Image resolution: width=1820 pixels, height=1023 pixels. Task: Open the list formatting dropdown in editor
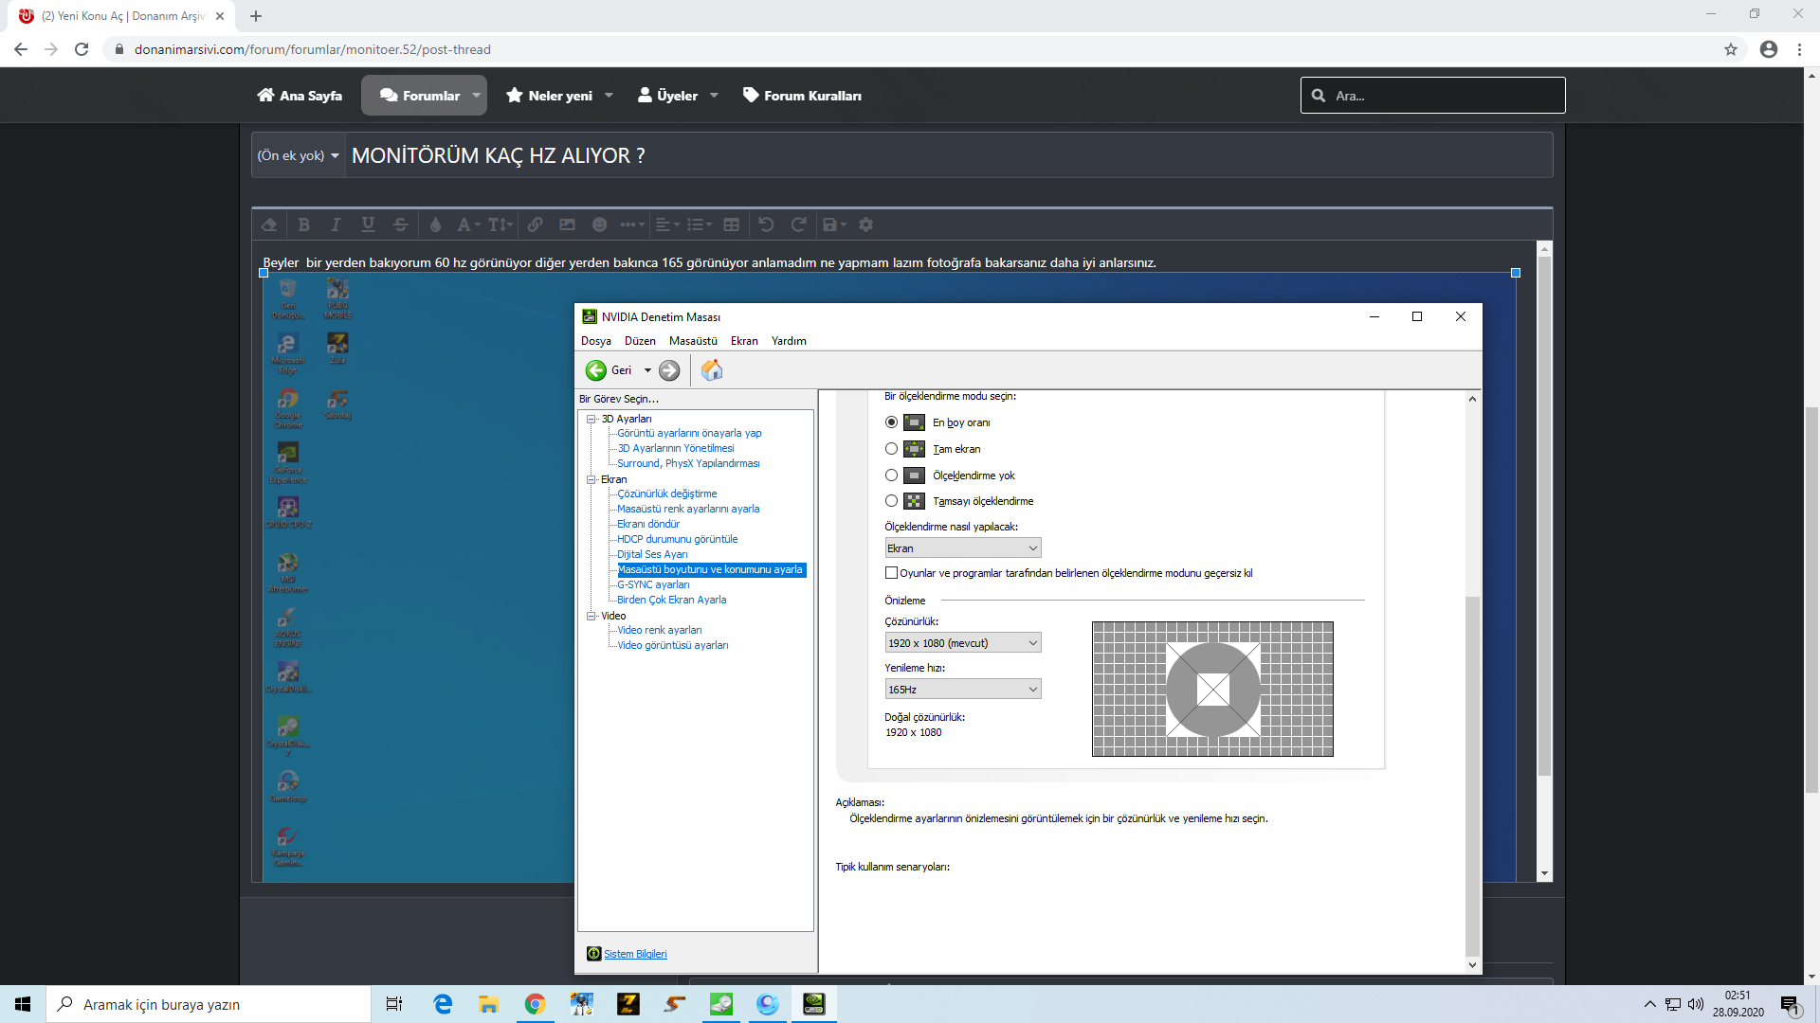pyautogui.click(x=700, y=224)
